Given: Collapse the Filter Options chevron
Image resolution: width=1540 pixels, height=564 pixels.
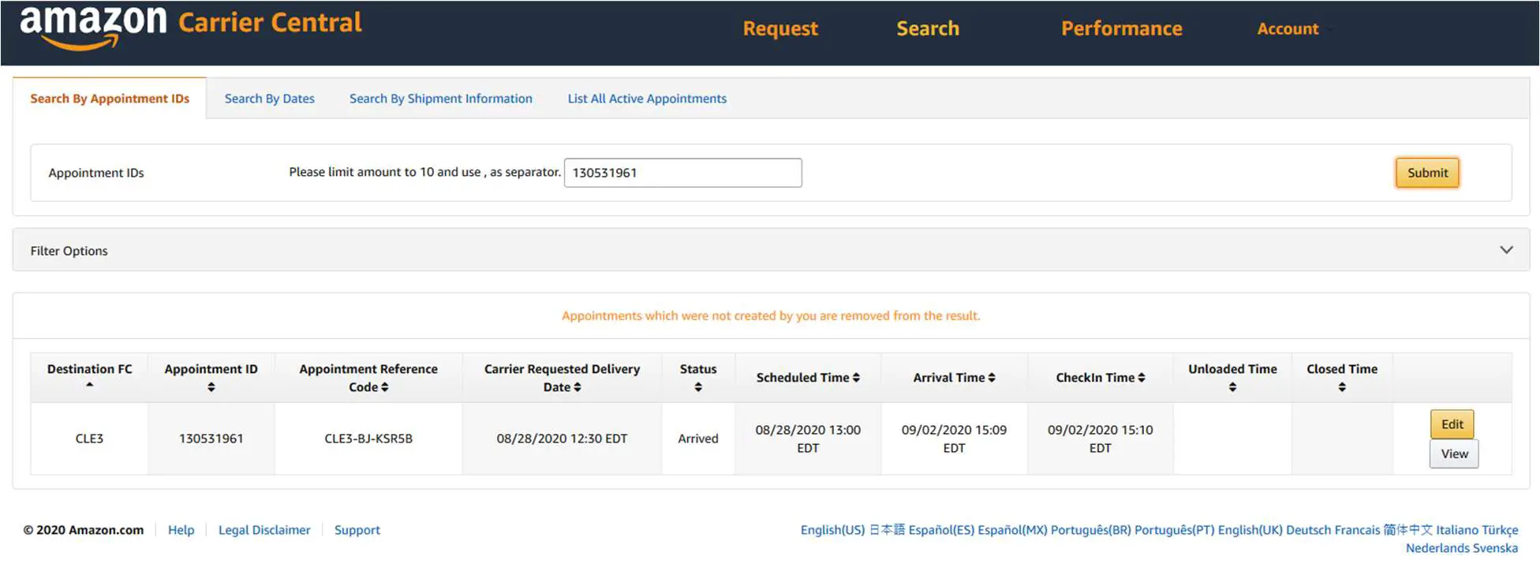Looking at the screenshot, I should [1507, 249].
